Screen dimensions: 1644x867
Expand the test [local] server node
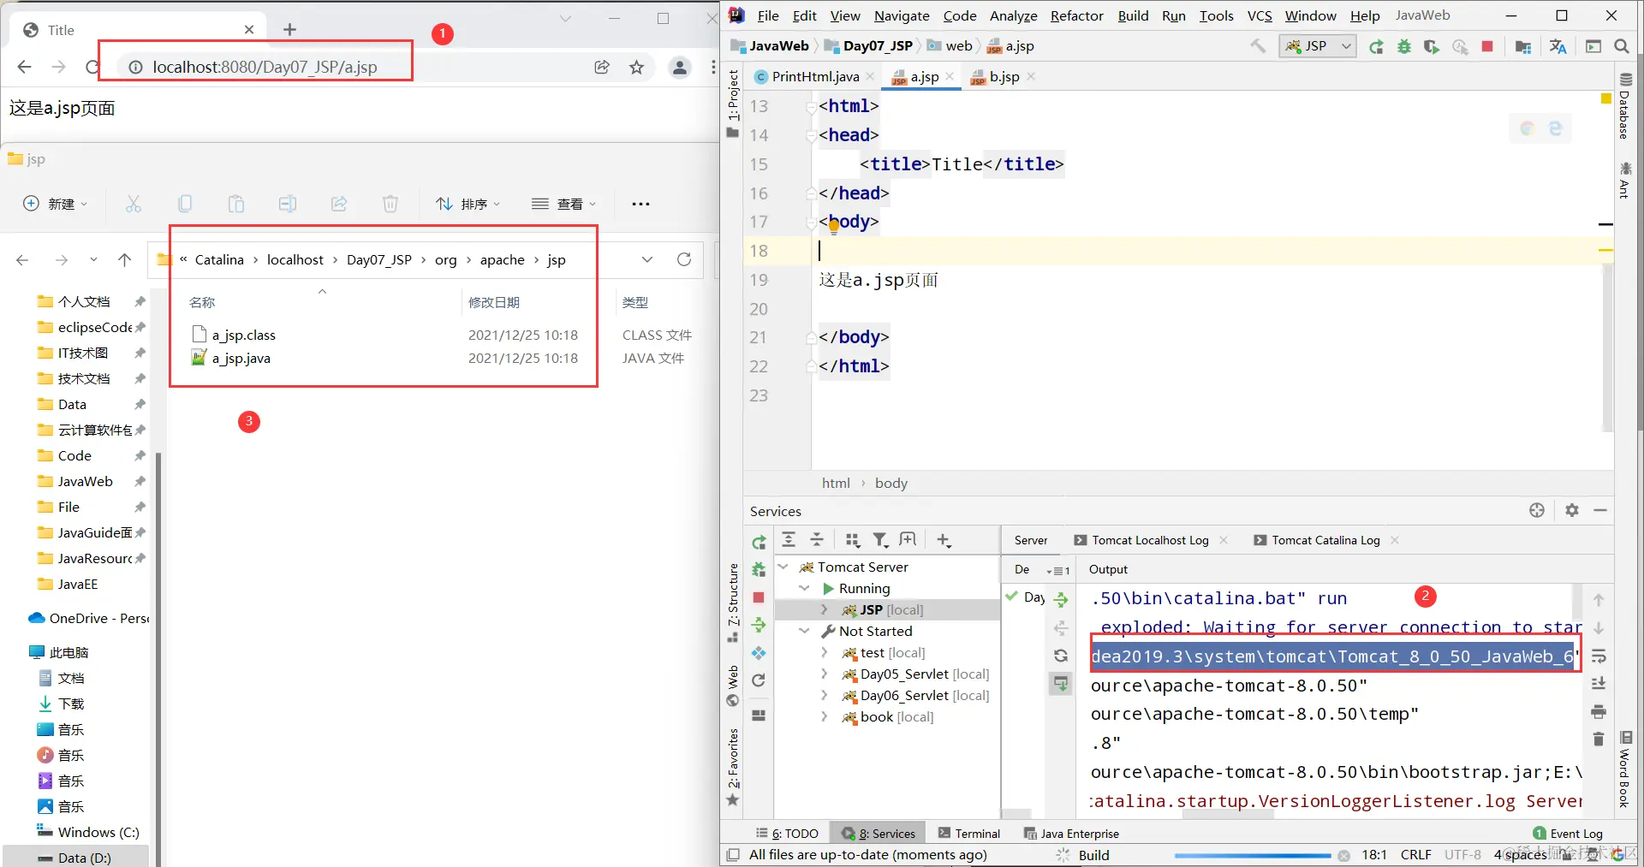825,652
